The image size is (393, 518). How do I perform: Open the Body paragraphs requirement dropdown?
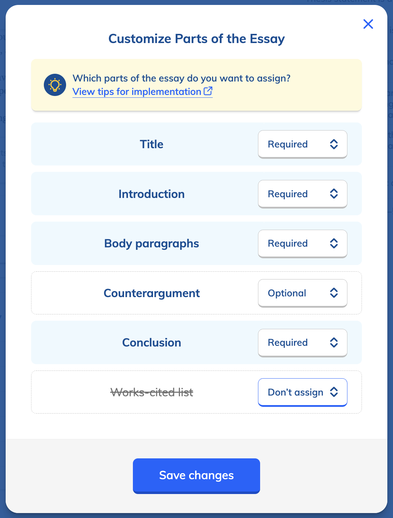[303, 243]
